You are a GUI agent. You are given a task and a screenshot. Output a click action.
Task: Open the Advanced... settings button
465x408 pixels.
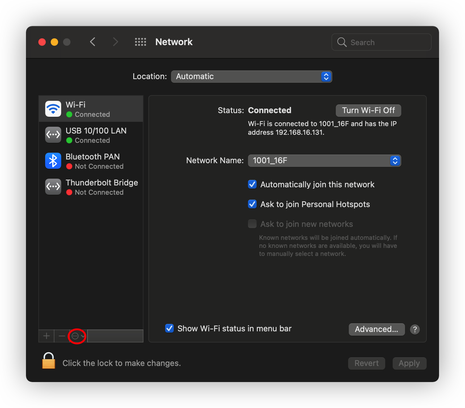tap(376, 329)
